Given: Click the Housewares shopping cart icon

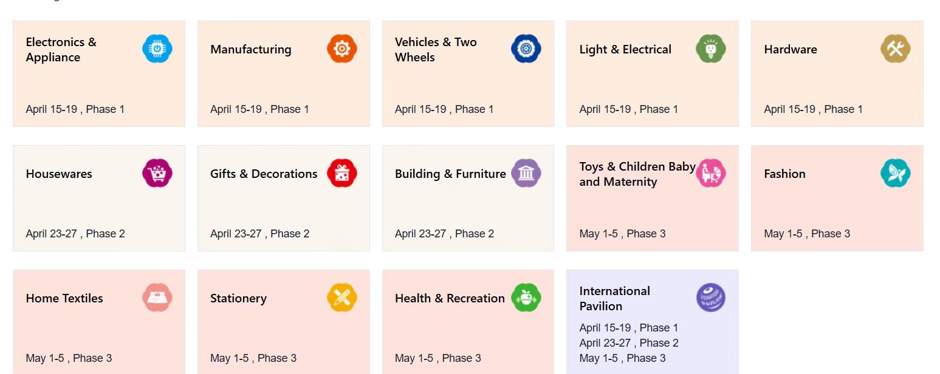Looking at the screenshot, I should [157, 174].
